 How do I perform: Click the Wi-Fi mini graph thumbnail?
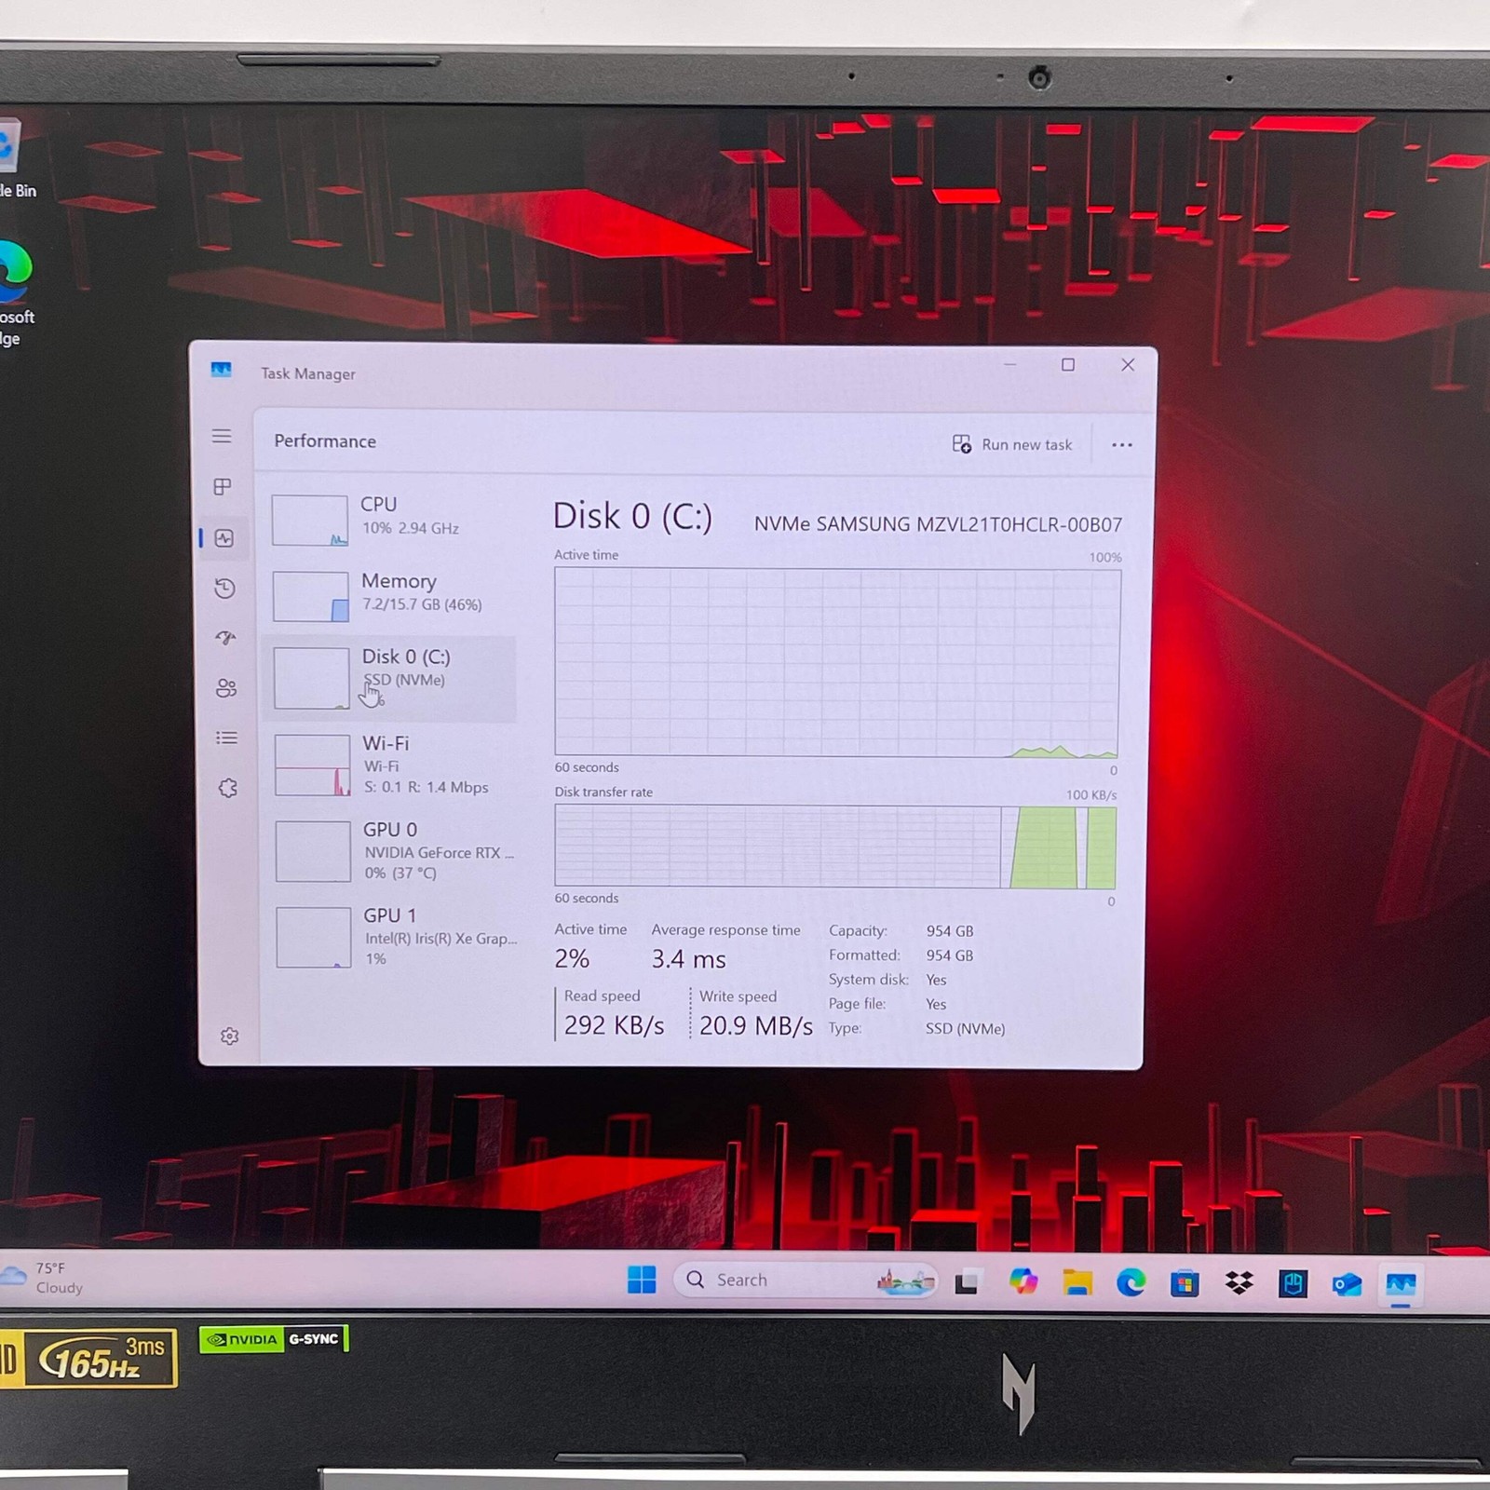312,765
